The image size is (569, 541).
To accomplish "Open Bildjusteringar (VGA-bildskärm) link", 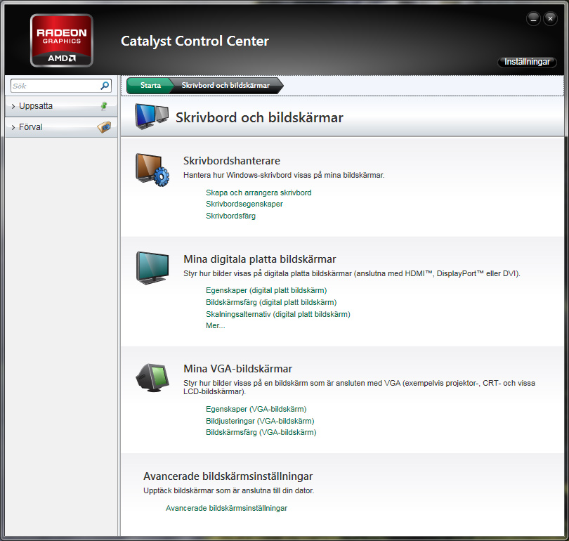I will [x=259, y=421].
